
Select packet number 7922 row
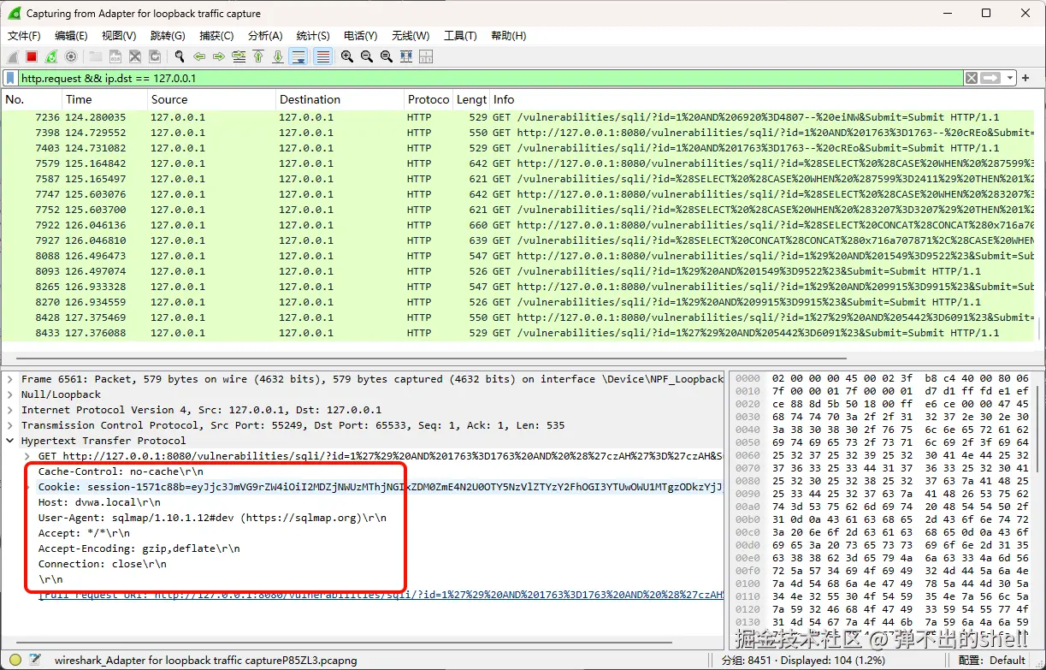517,225
